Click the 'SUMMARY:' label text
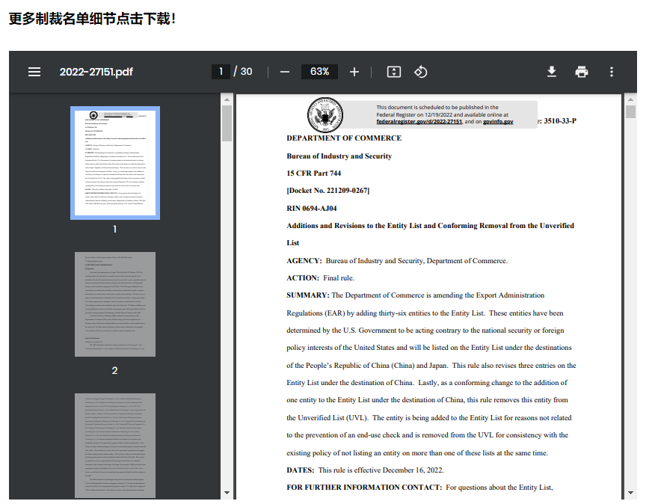655x504 pixels. pyautogui.click(x=308, y=295)
